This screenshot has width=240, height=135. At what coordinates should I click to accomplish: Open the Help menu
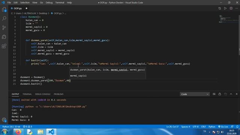pos(69,3)
